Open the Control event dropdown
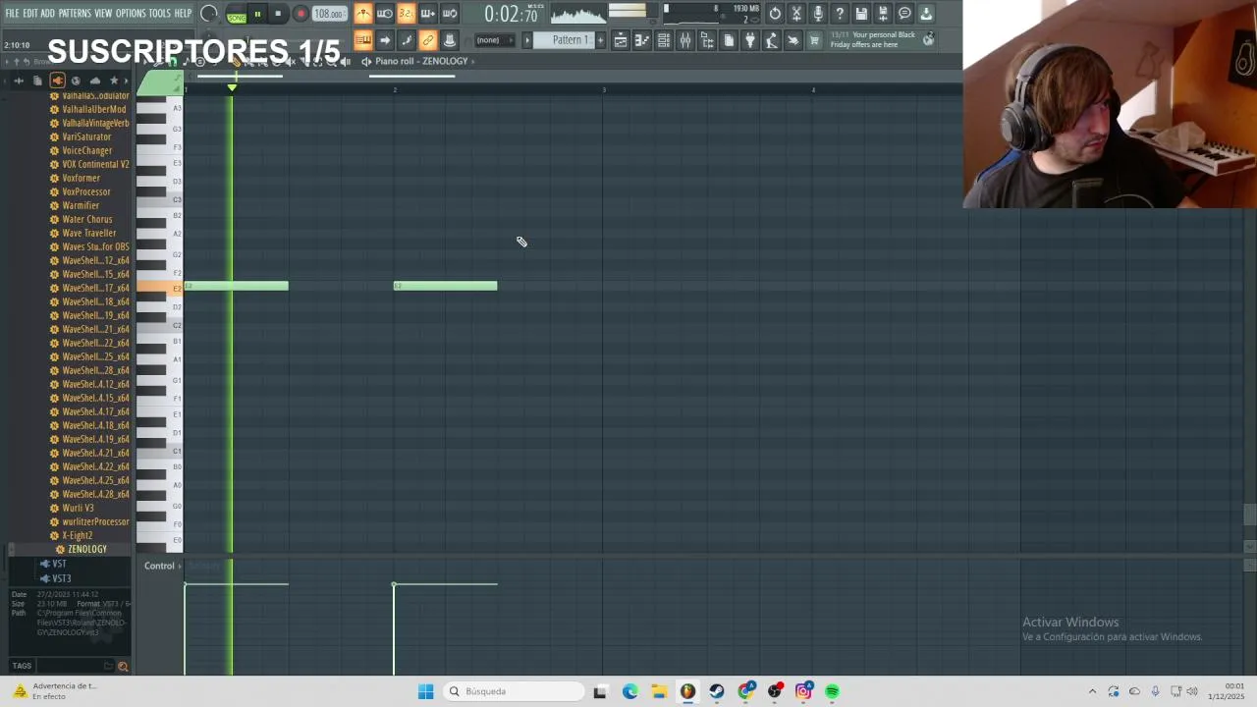1257x707 pixels. (x=163, y=566)
